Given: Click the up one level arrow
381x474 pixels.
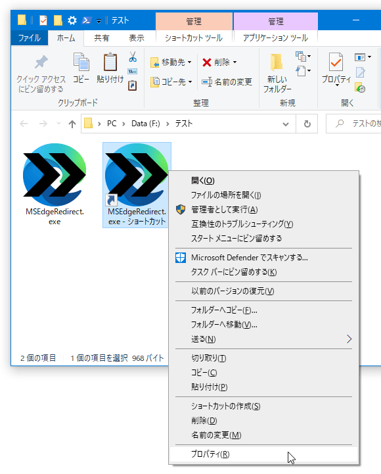Looking at the screenshot, I should coord(72,124).
